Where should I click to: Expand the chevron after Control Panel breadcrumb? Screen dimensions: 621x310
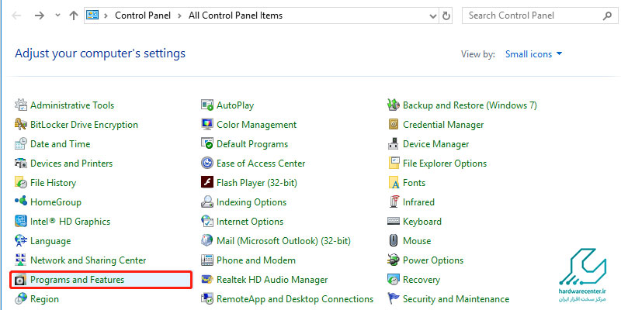tap(180, 15)
